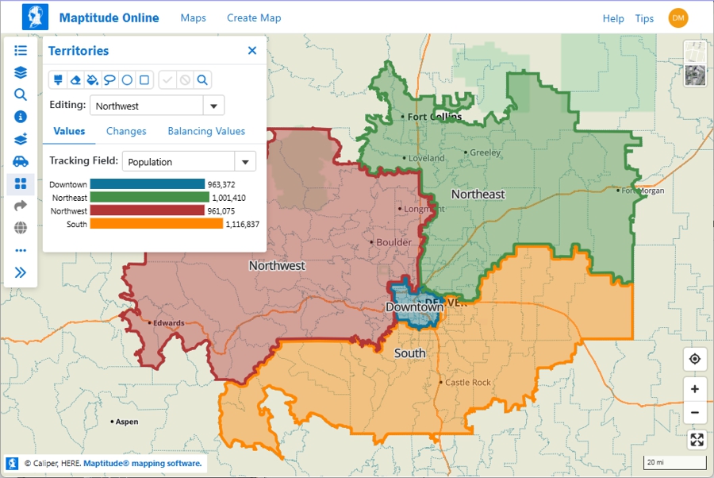Click the drive-time car icon in the sidebar

21,161
